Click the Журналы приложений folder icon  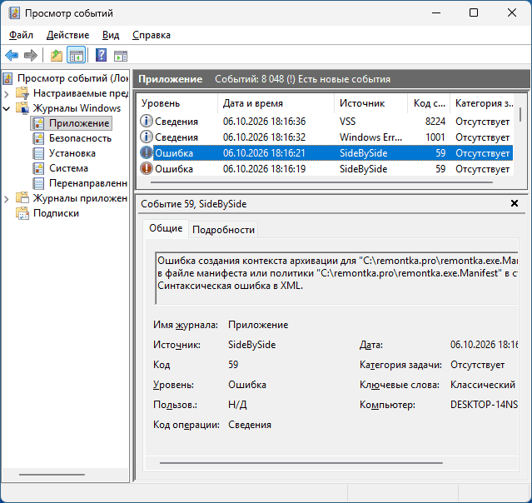(x=22, y=198)
